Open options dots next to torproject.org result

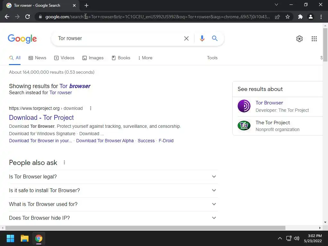(x=91, y=108)
